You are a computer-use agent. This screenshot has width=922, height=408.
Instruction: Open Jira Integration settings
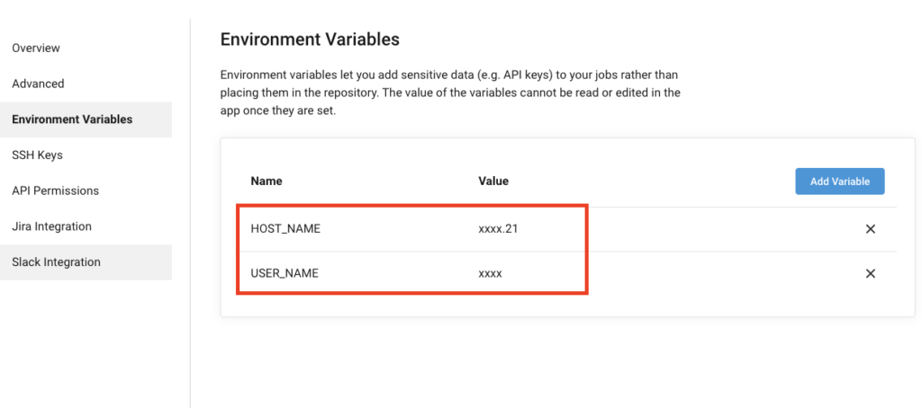(x=51, y=226)
